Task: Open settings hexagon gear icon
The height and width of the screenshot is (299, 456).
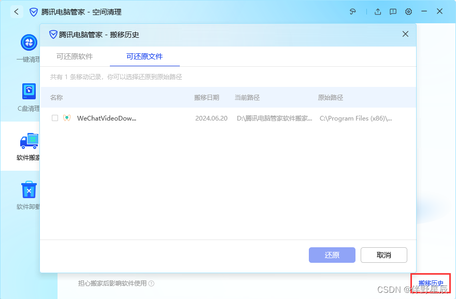Action: click(x=408, y=11)
